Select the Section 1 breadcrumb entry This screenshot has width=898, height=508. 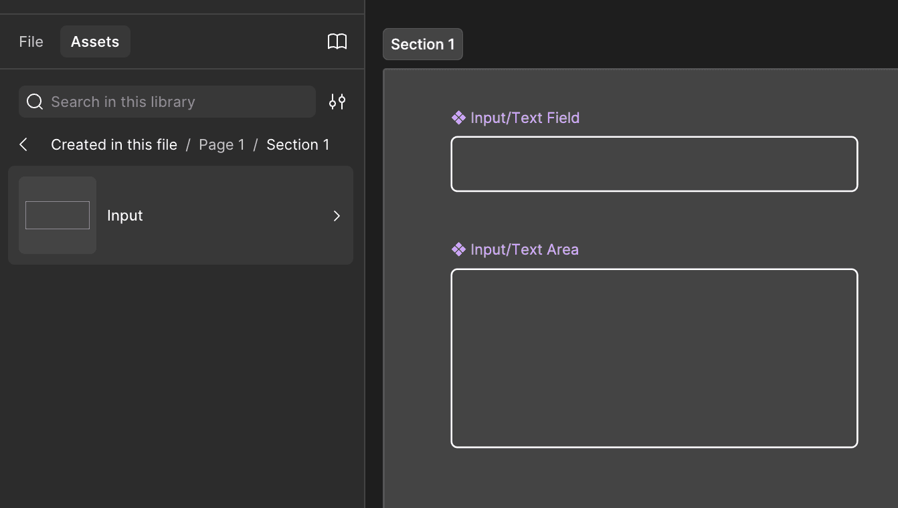pyautogui.click(x=298, y=144)
